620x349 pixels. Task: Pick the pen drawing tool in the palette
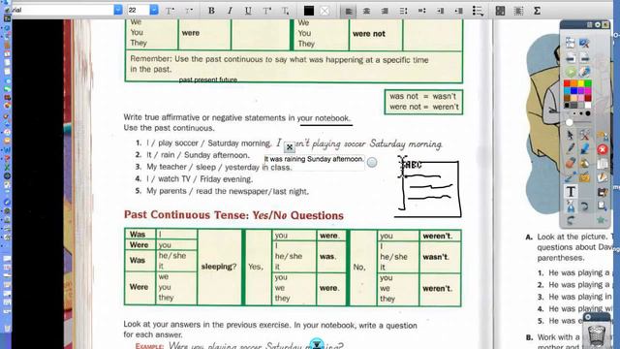pyautogui.click(x=571, y=149)
